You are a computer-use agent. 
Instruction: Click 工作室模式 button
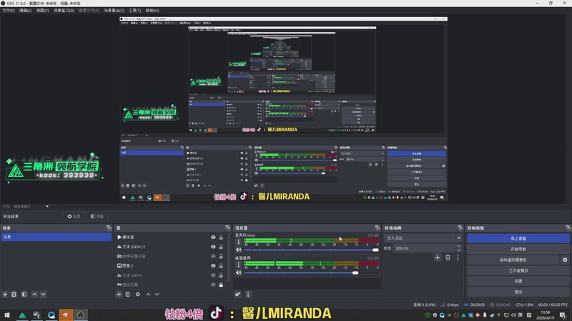518,270
